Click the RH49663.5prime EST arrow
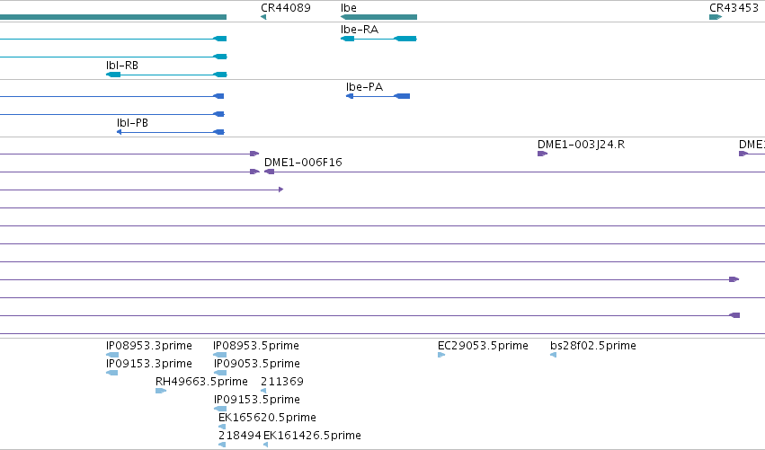The image size is (765, 450). pyautogui.click(x=161, y=391)
